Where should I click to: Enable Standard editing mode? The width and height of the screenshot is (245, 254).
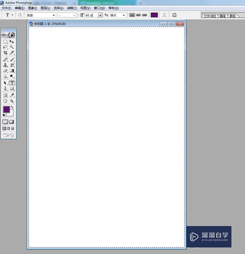pos(5,122)
